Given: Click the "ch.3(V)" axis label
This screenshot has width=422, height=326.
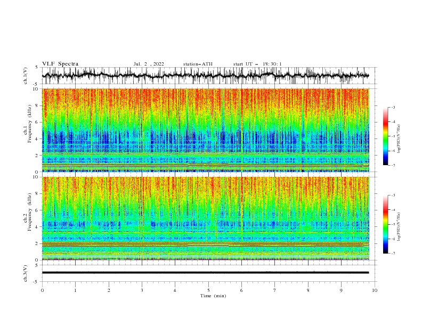Looking at the screenshot, I should point(26,273).
